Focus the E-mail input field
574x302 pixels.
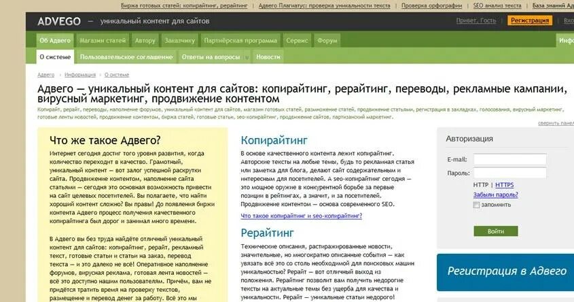tap(509, 159)
